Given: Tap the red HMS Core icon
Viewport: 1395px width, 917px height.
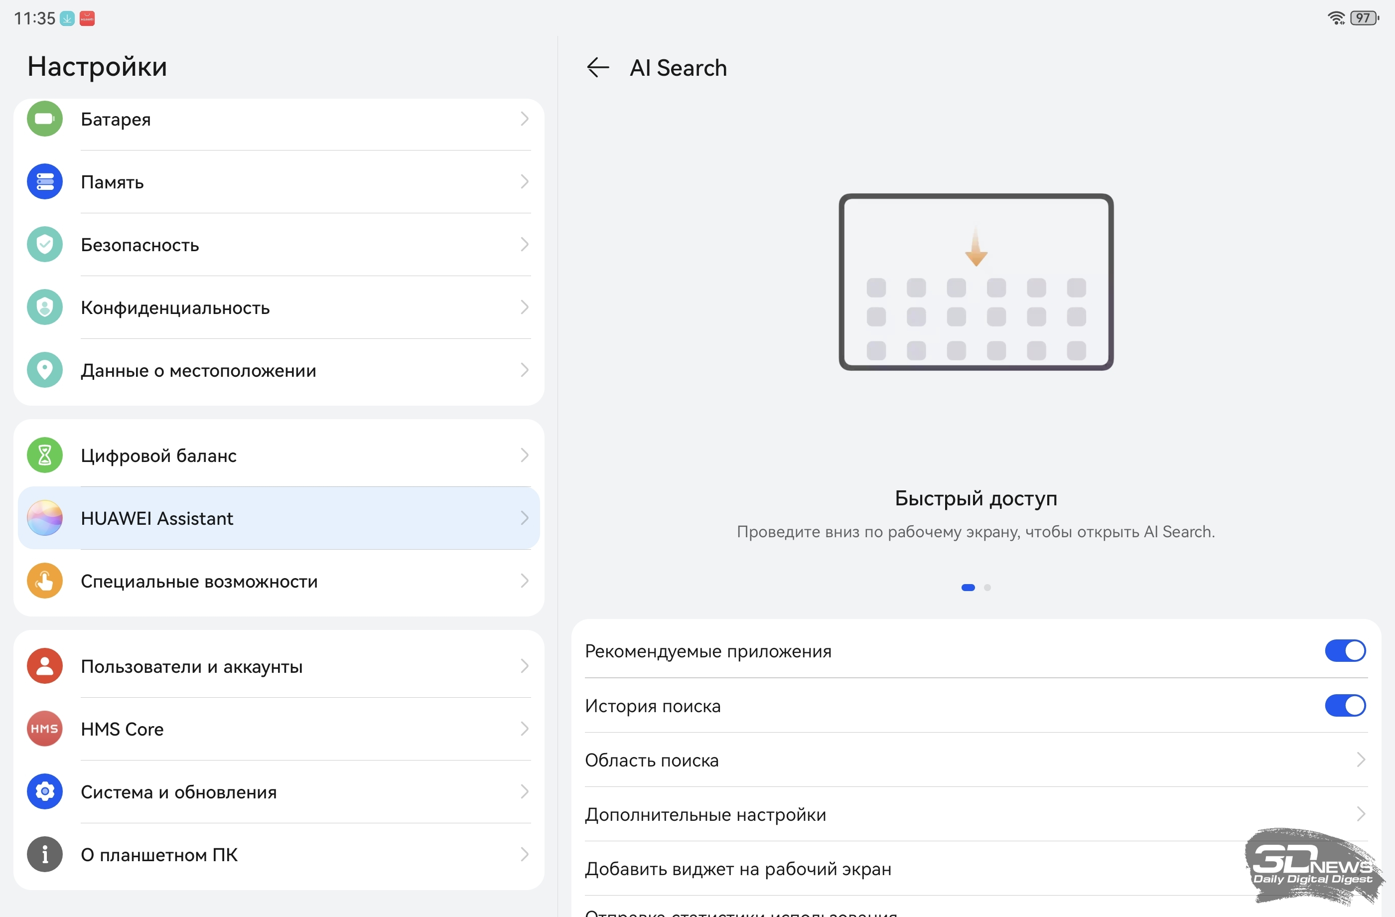Looking at the screenshot, I should (44, 729).
